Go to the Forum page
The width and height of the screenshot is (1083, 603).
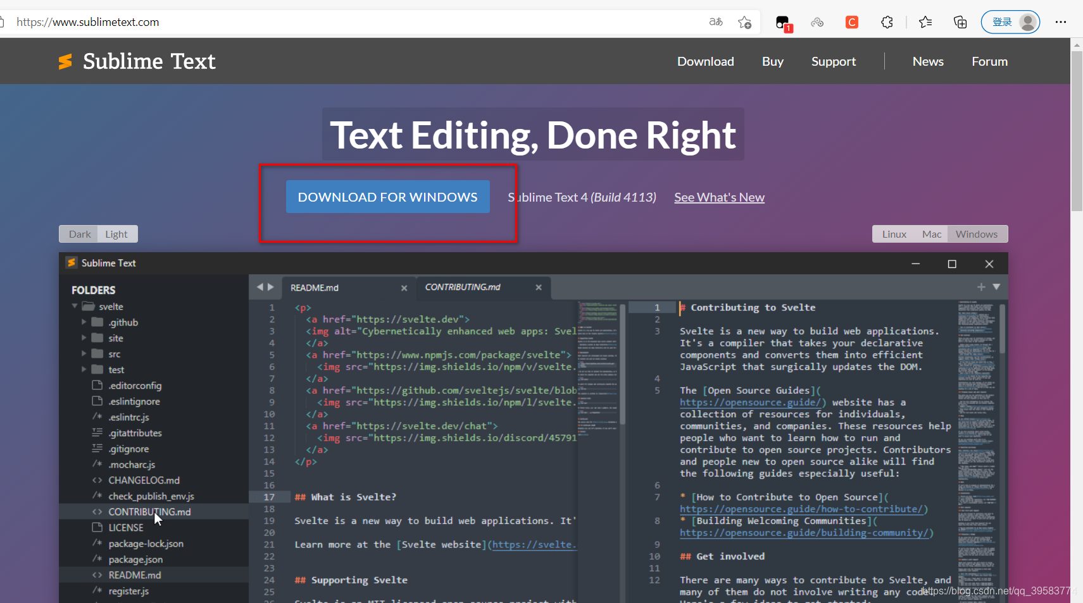pyautogui.click(x=990, y=61)
